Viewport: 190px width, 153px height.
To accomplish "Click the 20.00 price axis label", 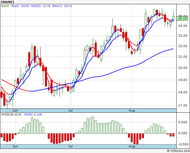I will [183, 68].
